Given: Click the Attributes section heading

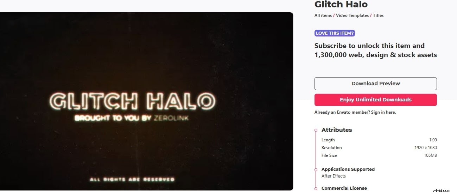Looking at the screenshot, I should (x=337, y=130).
